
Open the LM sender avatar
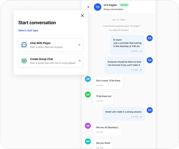coord(88,94)
